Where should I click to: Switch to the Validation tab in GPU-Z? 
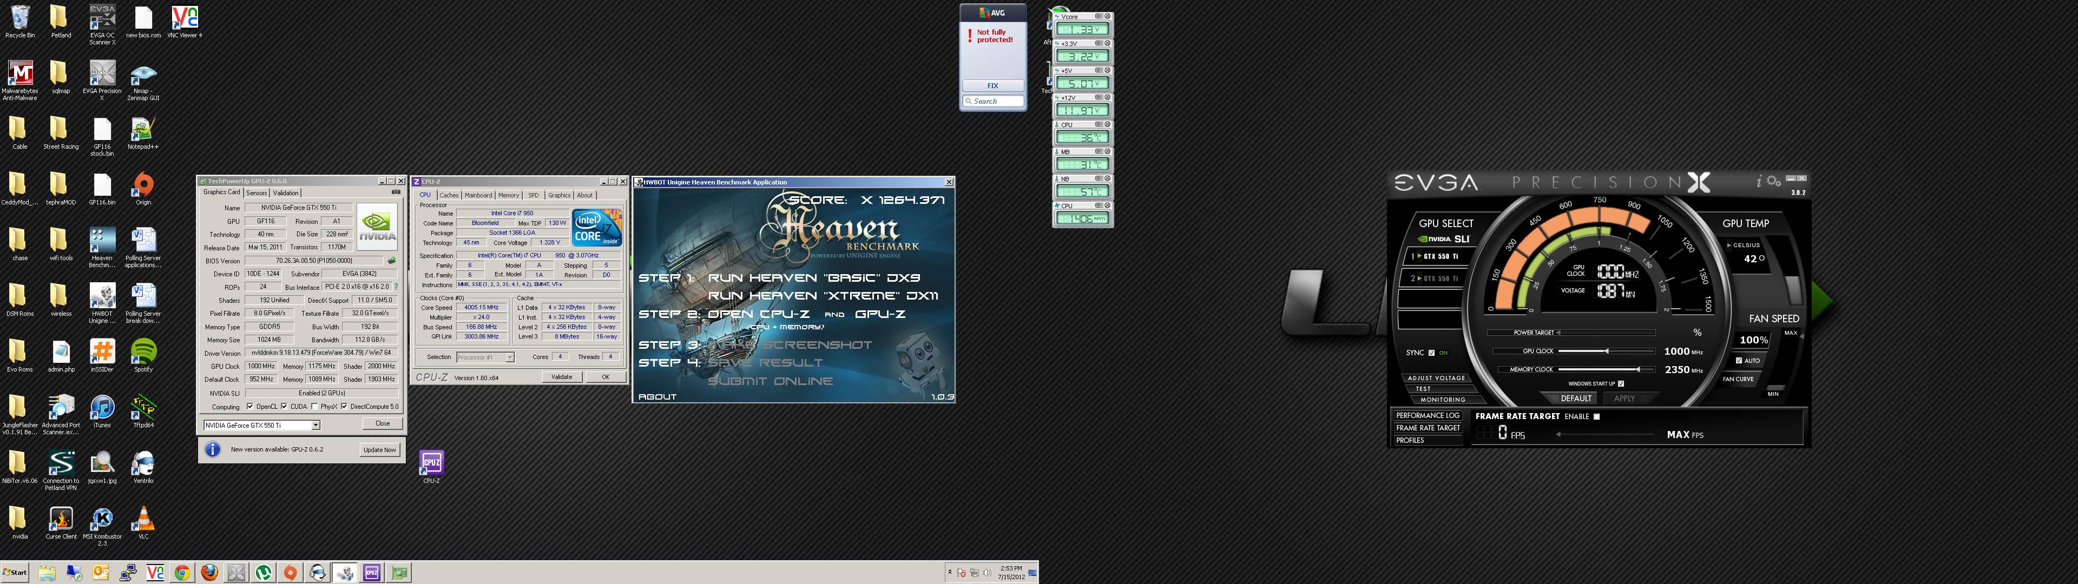pyautogui.click(x=286, y=193)
